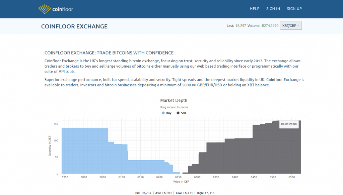Click the Bid price £6,254
Screen dimensions: 343x195
[147, 193]
